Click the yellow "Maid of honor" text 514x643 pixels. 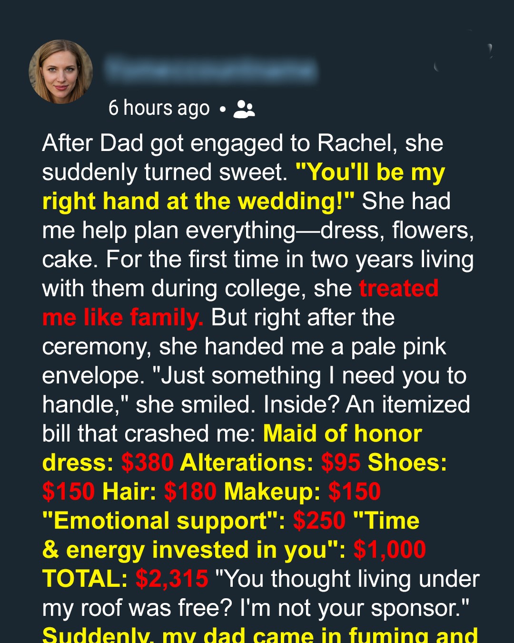[x=343, y=434]
